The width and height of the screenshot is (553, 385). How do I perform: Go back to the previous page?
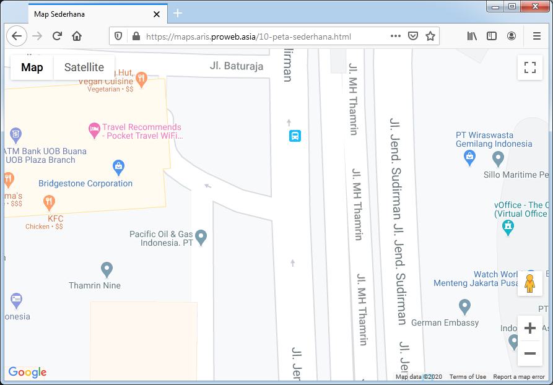(x=17, y=36)
